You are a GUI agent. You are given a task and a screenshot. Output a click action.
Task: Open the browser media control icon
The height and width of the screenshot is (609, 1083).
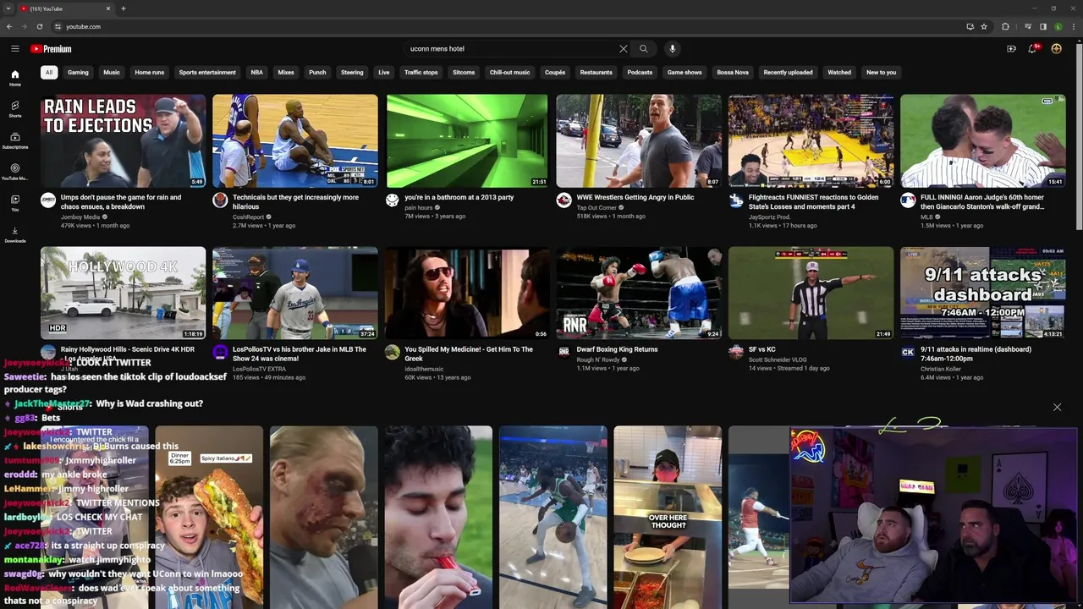[x=1030, y=26]
